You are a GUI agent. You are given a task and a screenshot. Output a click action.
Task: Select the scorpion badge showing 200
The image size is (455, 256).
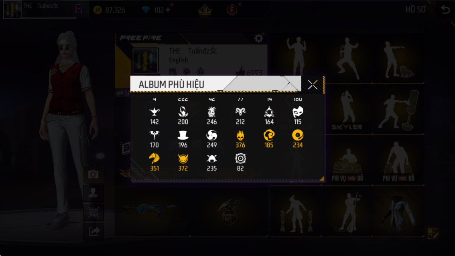pos(183,115)
